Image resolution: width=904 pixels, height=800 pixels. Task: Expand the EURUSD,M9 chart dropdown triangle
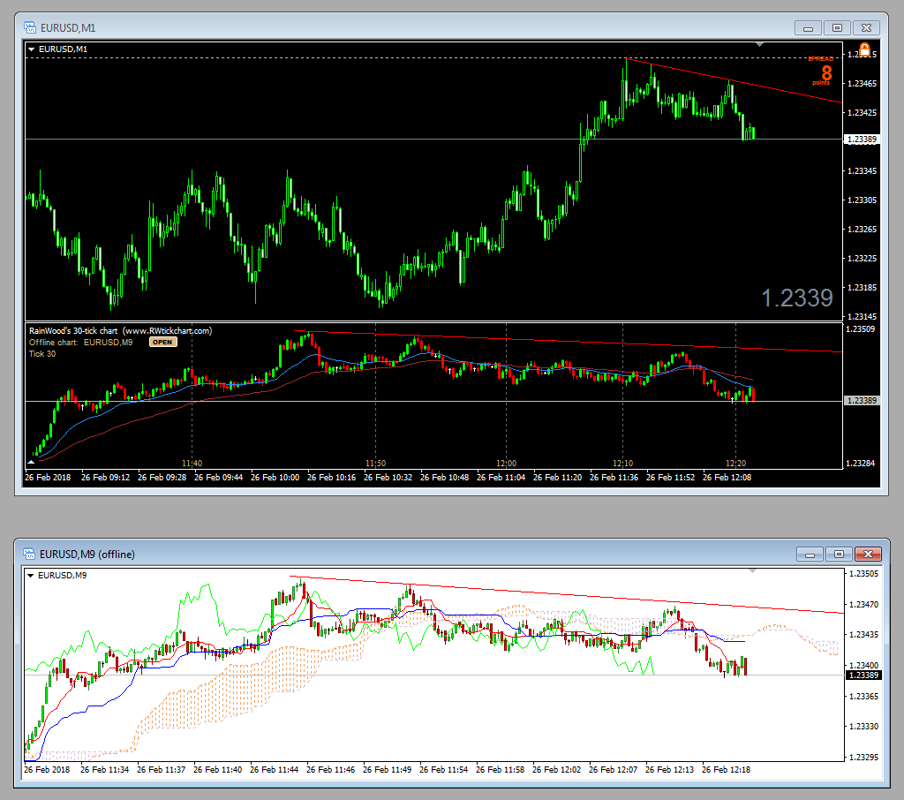tap(31, 576)
